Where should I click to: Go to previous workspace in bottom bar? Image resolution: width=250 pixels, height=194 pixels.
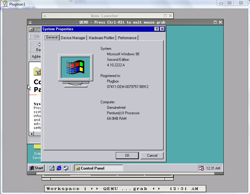click(x=92, y=189)
